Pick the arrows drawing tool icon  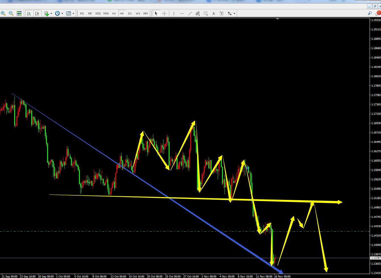click(x=230, y=13)
